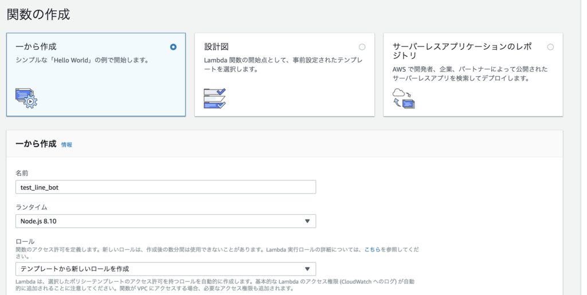This screenshot has width=587, height=295.
Task: Click the ロール field label
Action: click(25, 242)
